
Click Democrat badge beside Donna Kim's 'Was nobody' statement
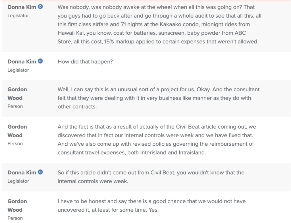[40, 7]
